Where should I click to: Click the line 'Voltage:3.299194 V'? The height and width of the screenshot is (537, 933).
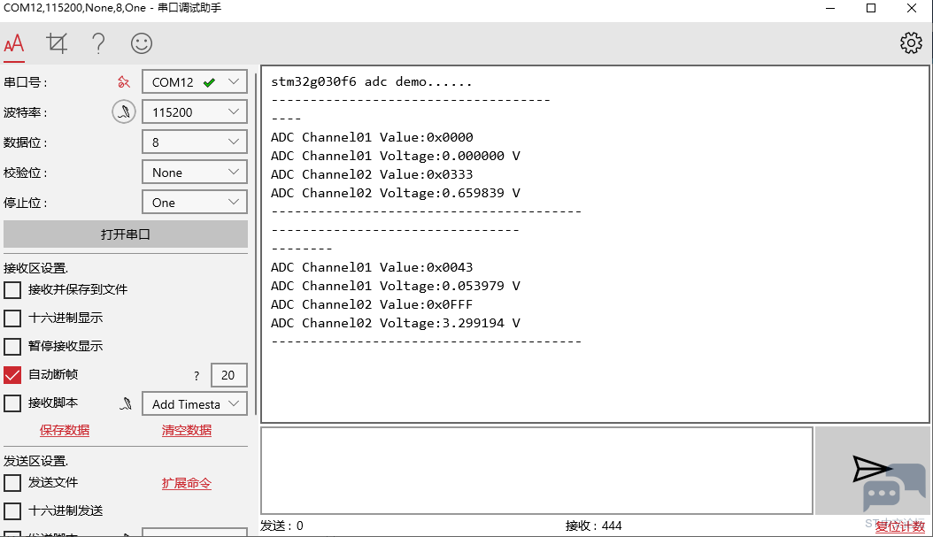click(x=450, y=323)
